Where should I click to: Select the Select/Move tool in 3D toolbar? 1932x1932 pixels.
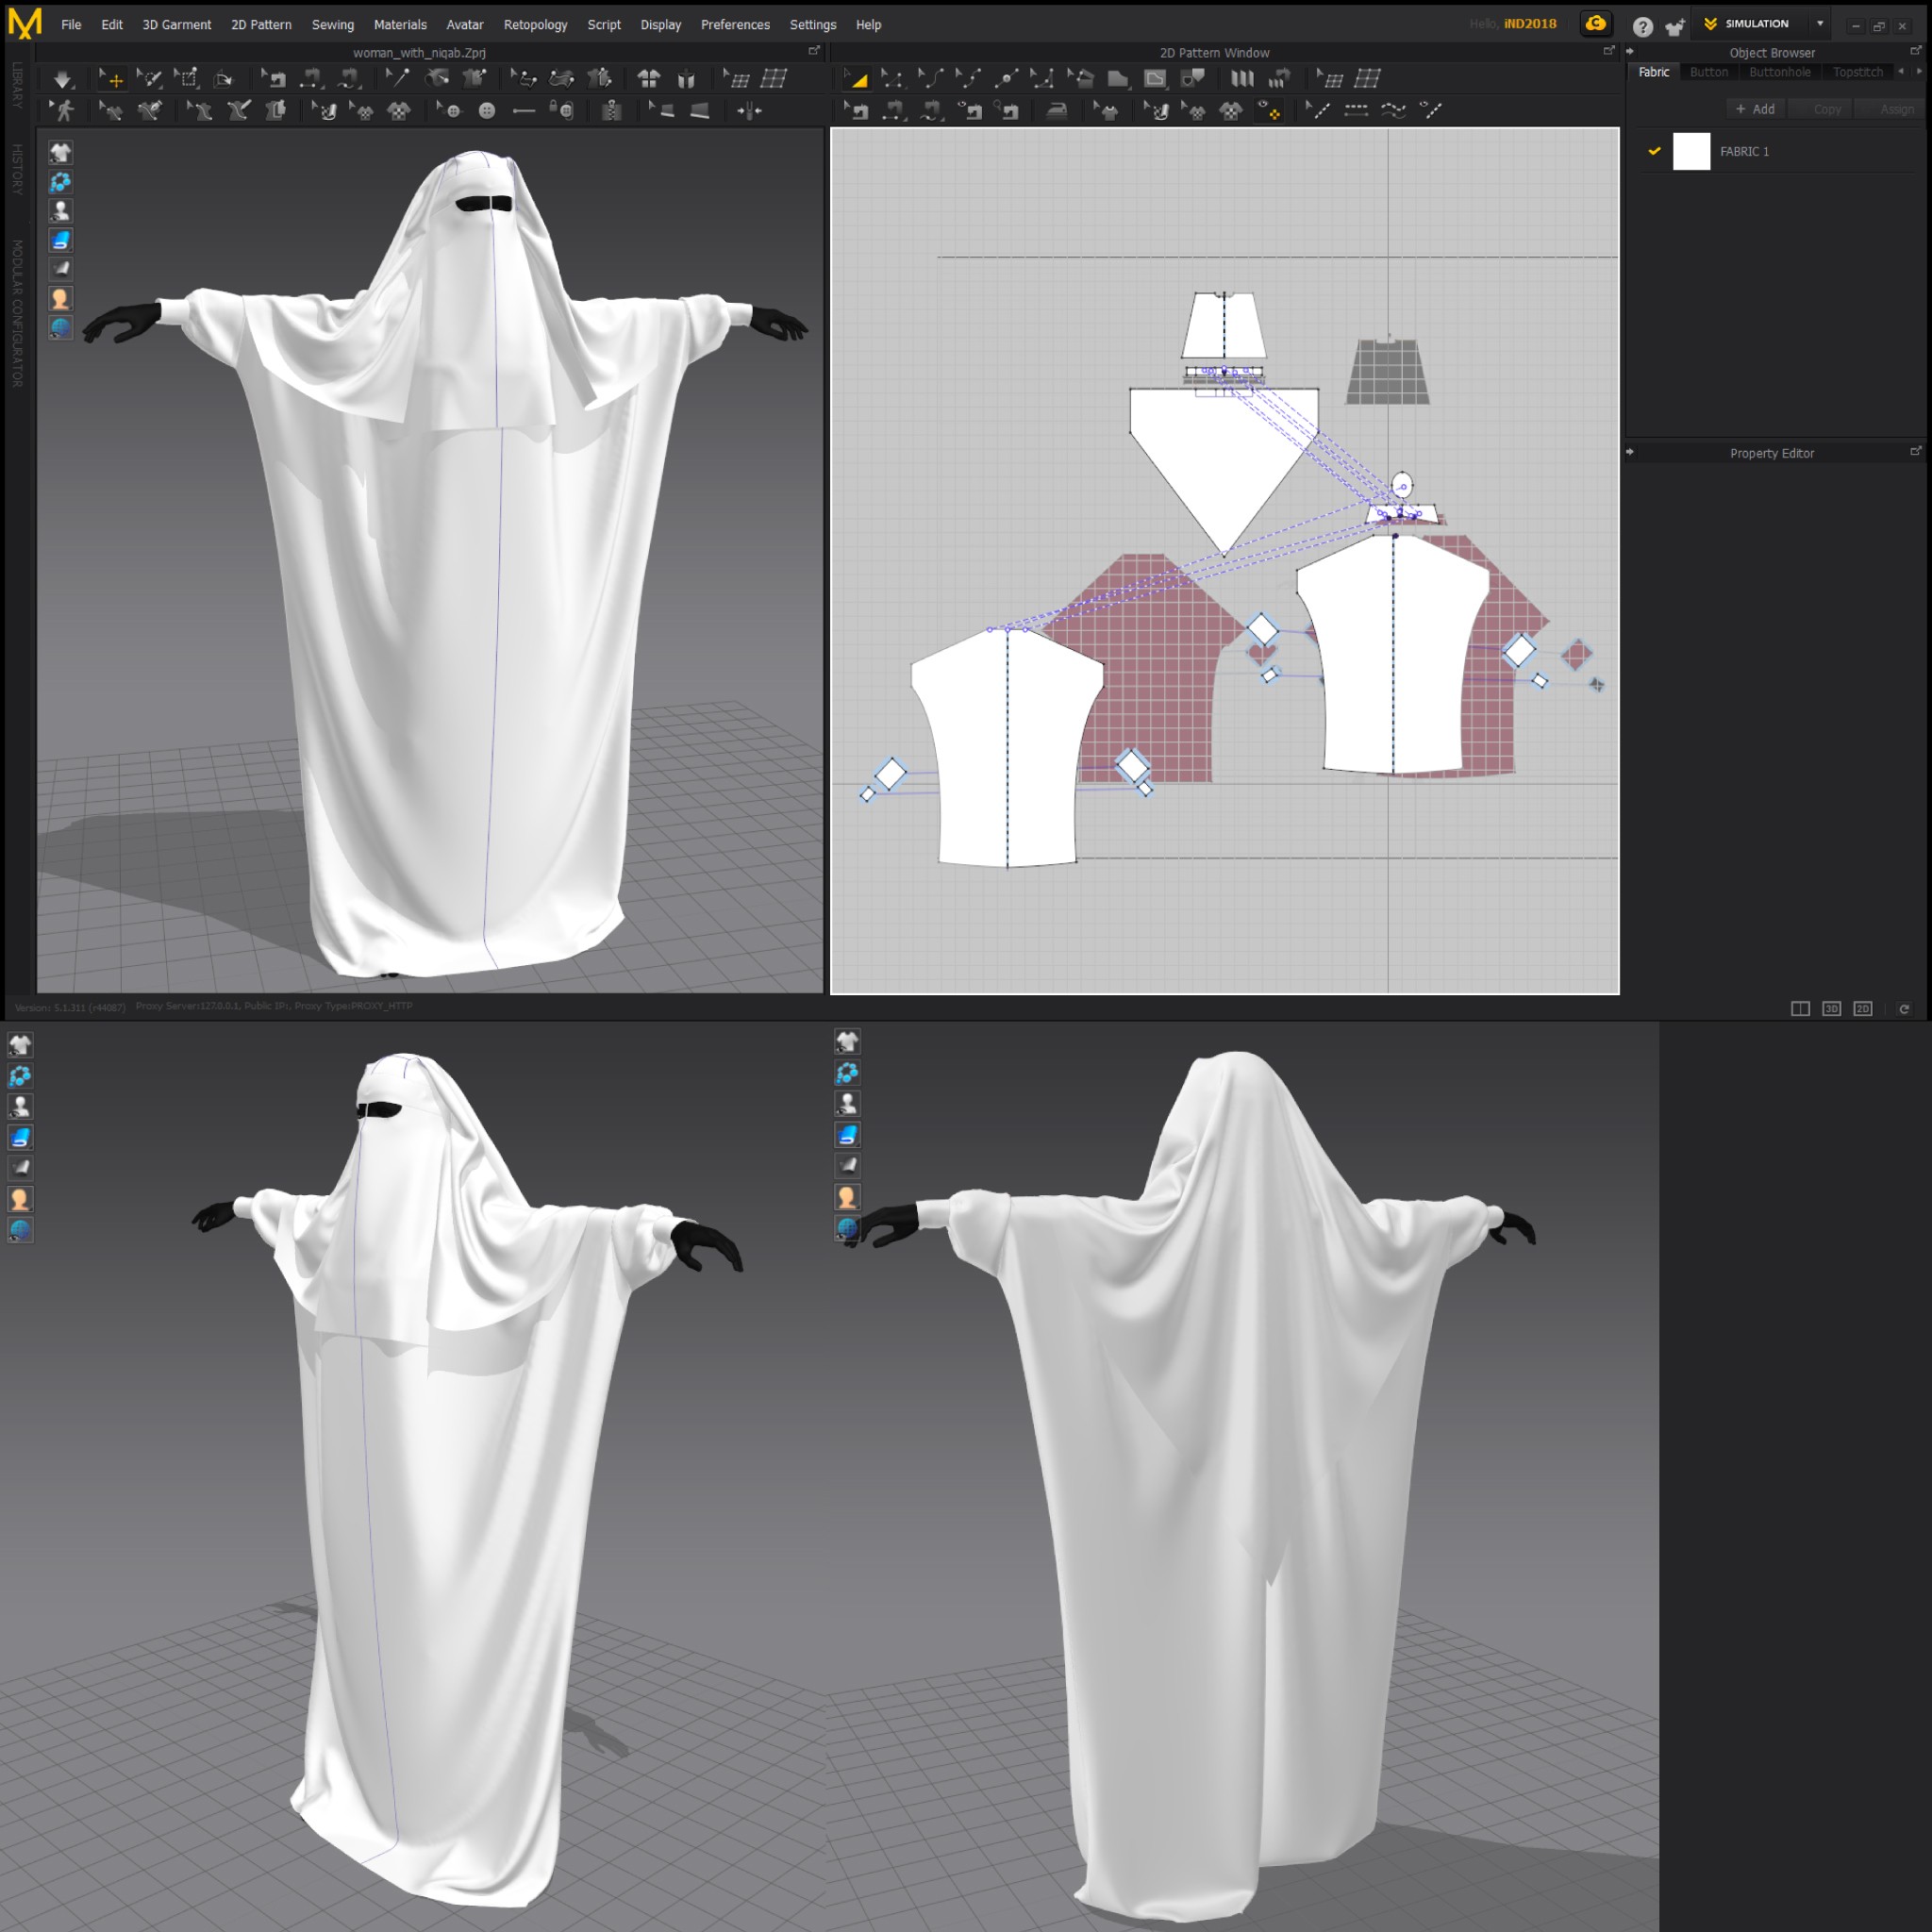[110, 79]
